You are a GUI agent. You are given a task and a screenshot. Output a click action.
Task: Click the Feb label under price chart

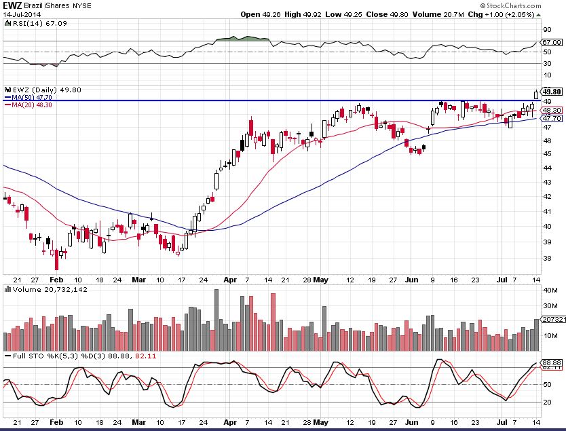pyautogui.click(x=56, y=280)
